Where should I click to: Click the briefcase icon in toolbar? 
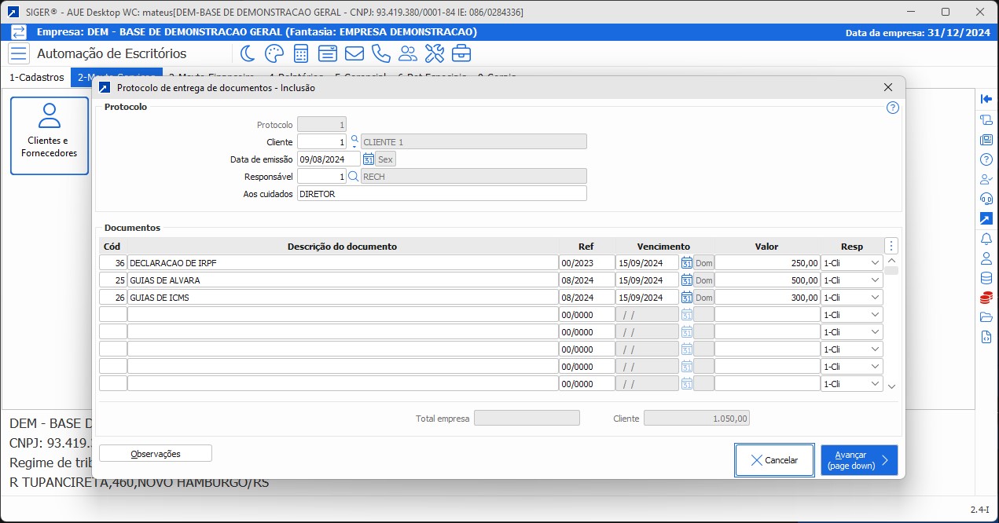click(x=461, y=53)
